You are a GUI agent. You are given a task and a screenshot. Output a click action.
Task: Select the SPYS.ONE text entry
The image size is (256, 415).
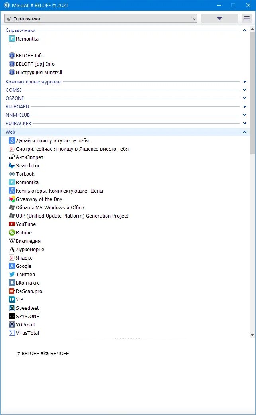click(x=27, y=316)
